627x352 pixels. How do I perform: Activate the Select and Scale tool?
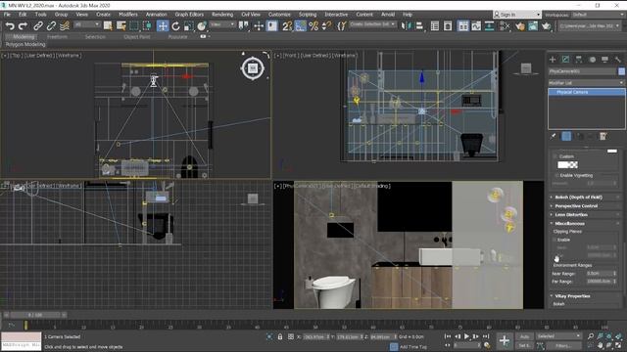tap(189, 26)
